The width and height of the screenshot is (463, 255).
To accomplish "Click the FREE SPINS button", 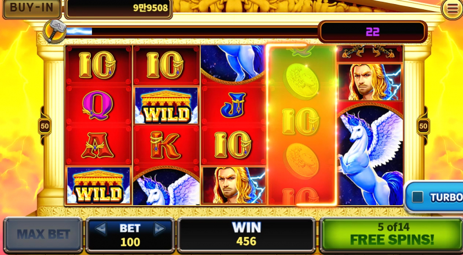I will coord(391,234).
